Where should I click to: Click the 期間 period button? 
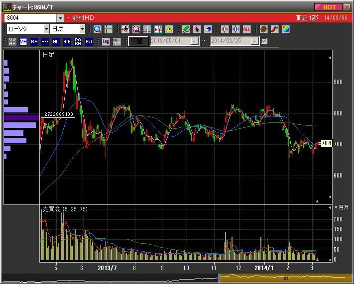click(137, 41)
